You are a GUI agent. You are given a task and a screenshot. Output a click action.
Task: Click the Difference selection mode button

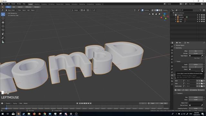click(28, 7)
